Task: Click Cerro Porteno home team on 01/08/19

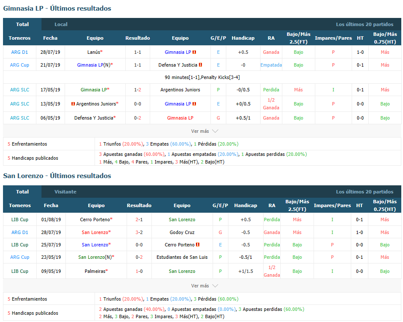Action: [95, 220]
